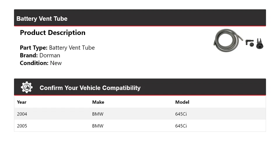
Task: Click 645Ci in the 2004 row
Action: pyautogui.click(x=181, y=114)
